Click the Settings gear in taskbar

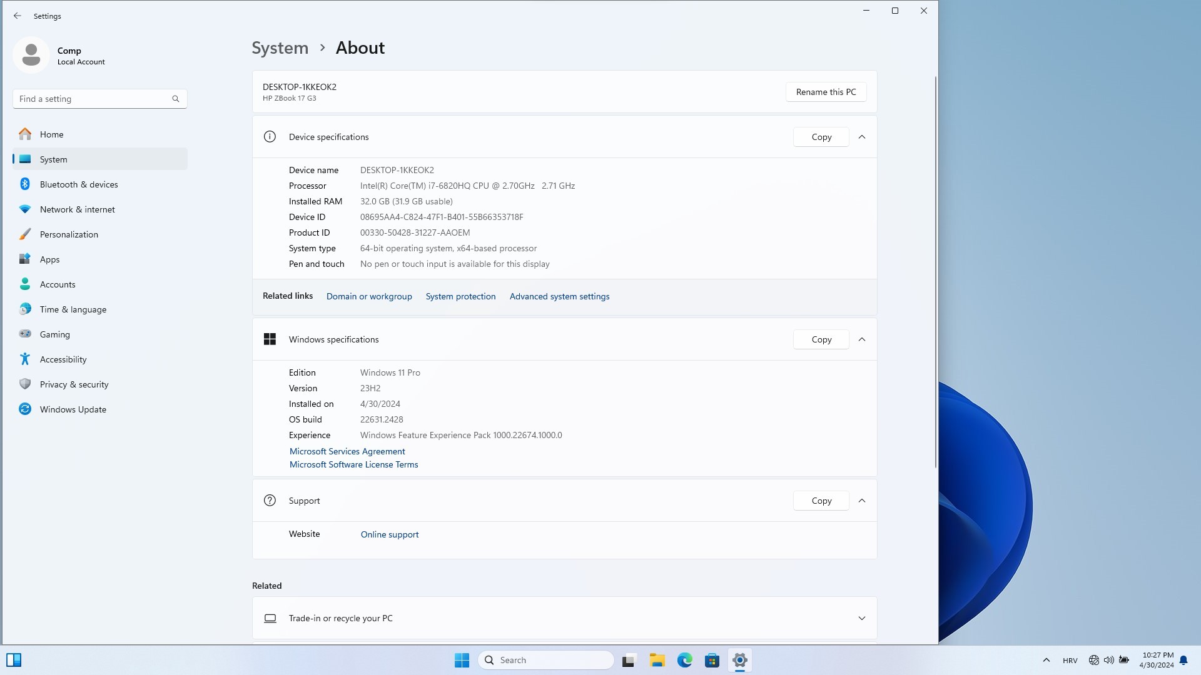point(739,660)
